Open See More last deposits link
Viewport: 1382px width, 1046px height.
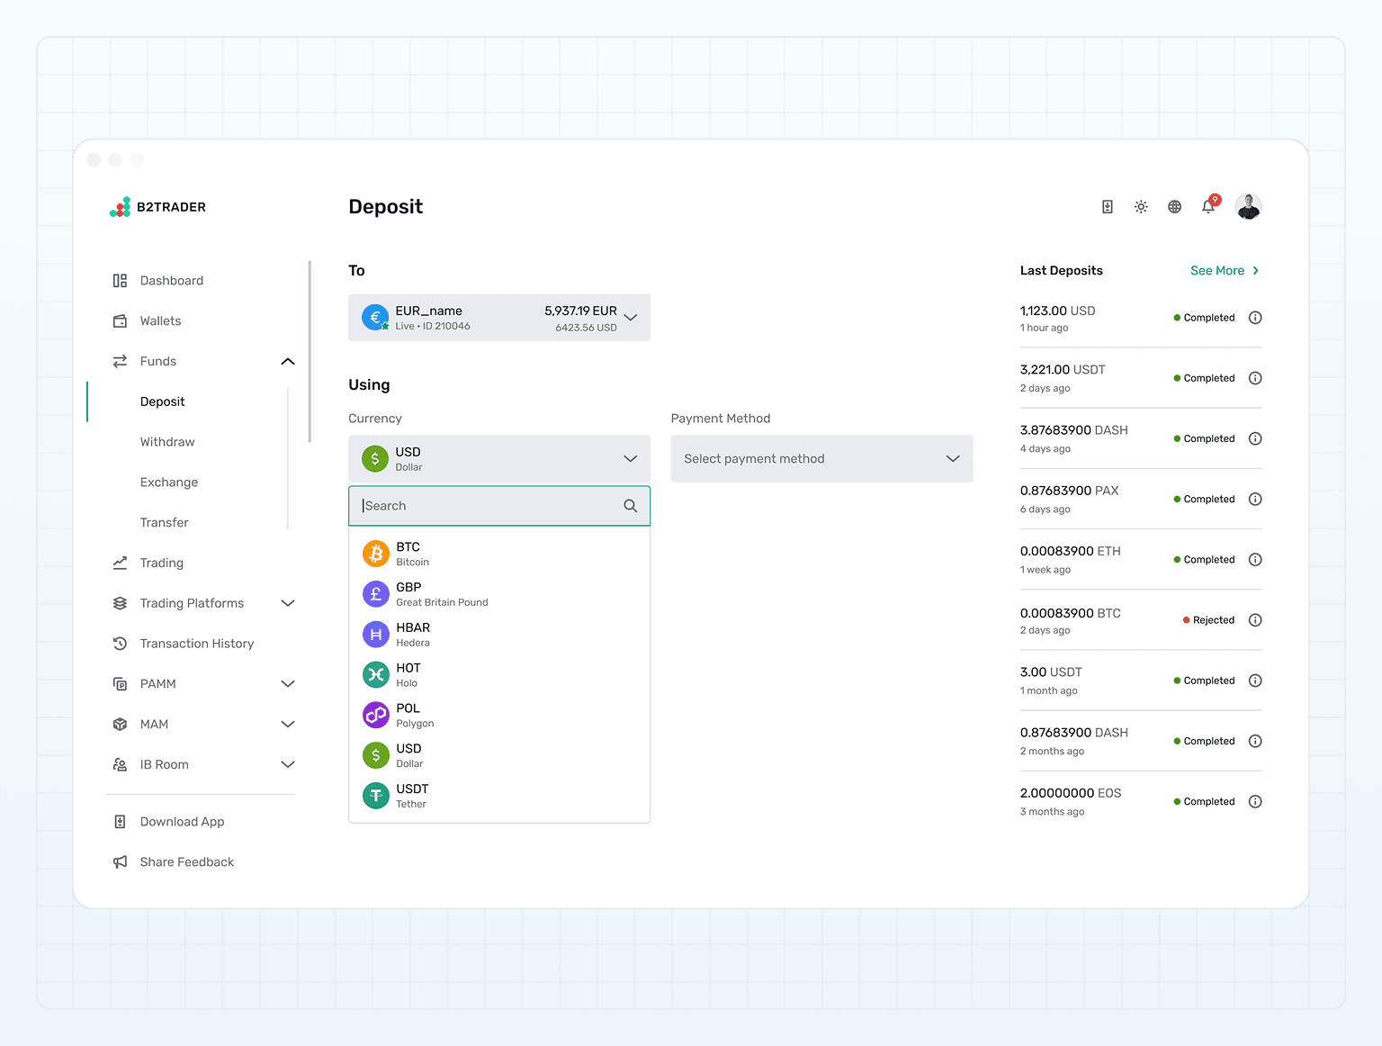pos(1225,271)
